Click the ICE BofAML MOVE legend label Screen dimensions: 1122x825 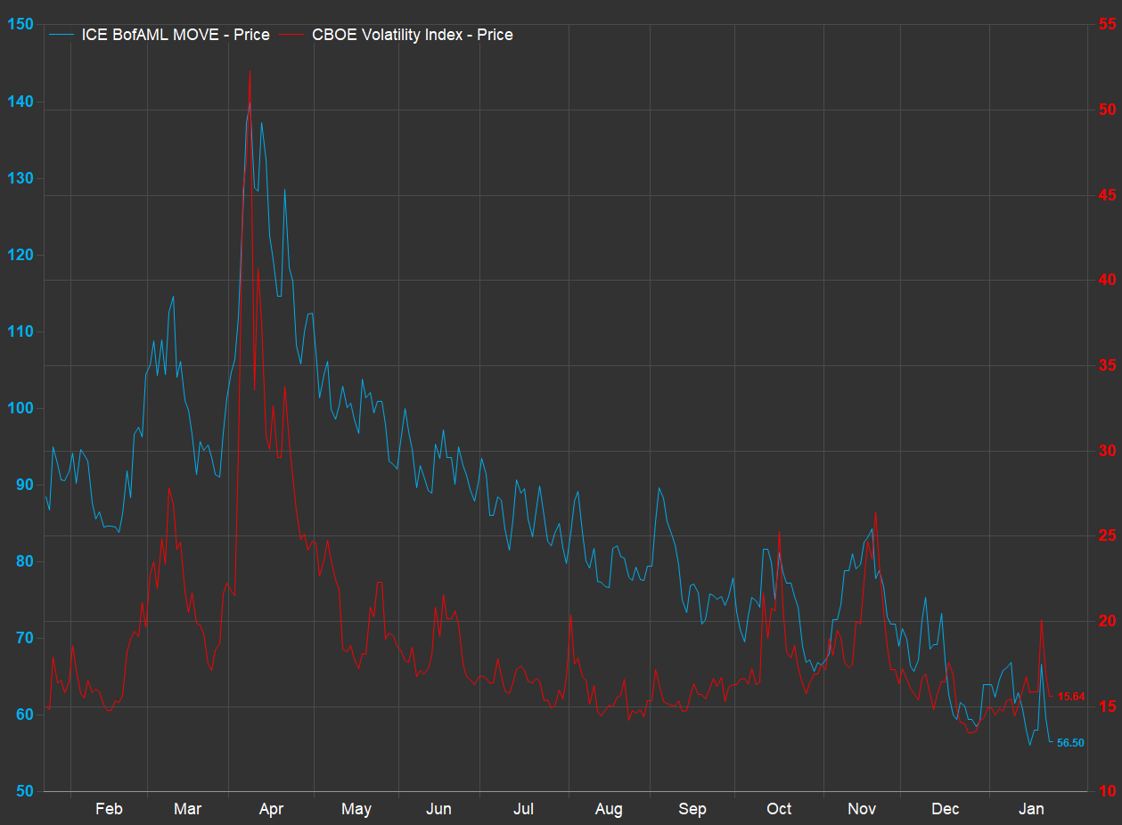coord(175,35)
